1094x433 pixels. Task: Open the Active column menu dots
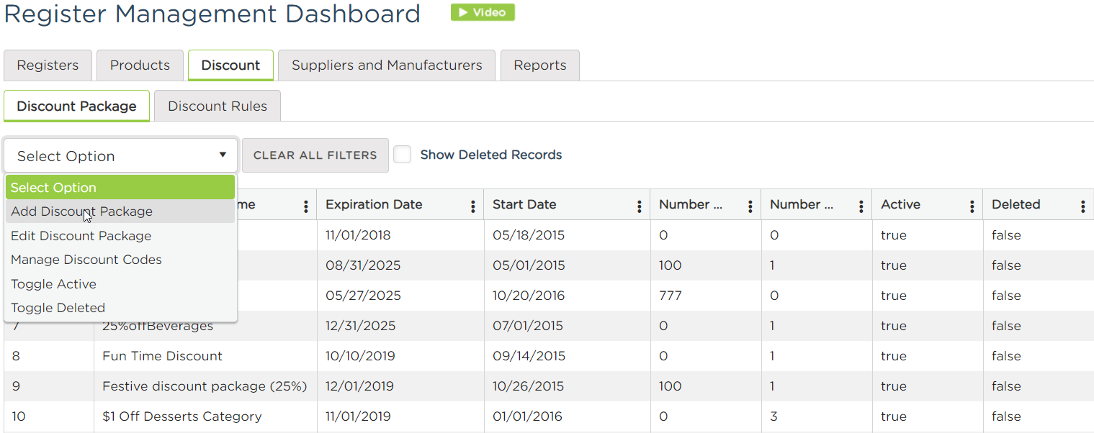click(972, 207)
